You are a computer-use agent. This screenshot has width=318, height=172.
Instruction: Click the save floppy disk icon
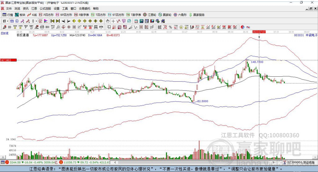tap(152, 21)
